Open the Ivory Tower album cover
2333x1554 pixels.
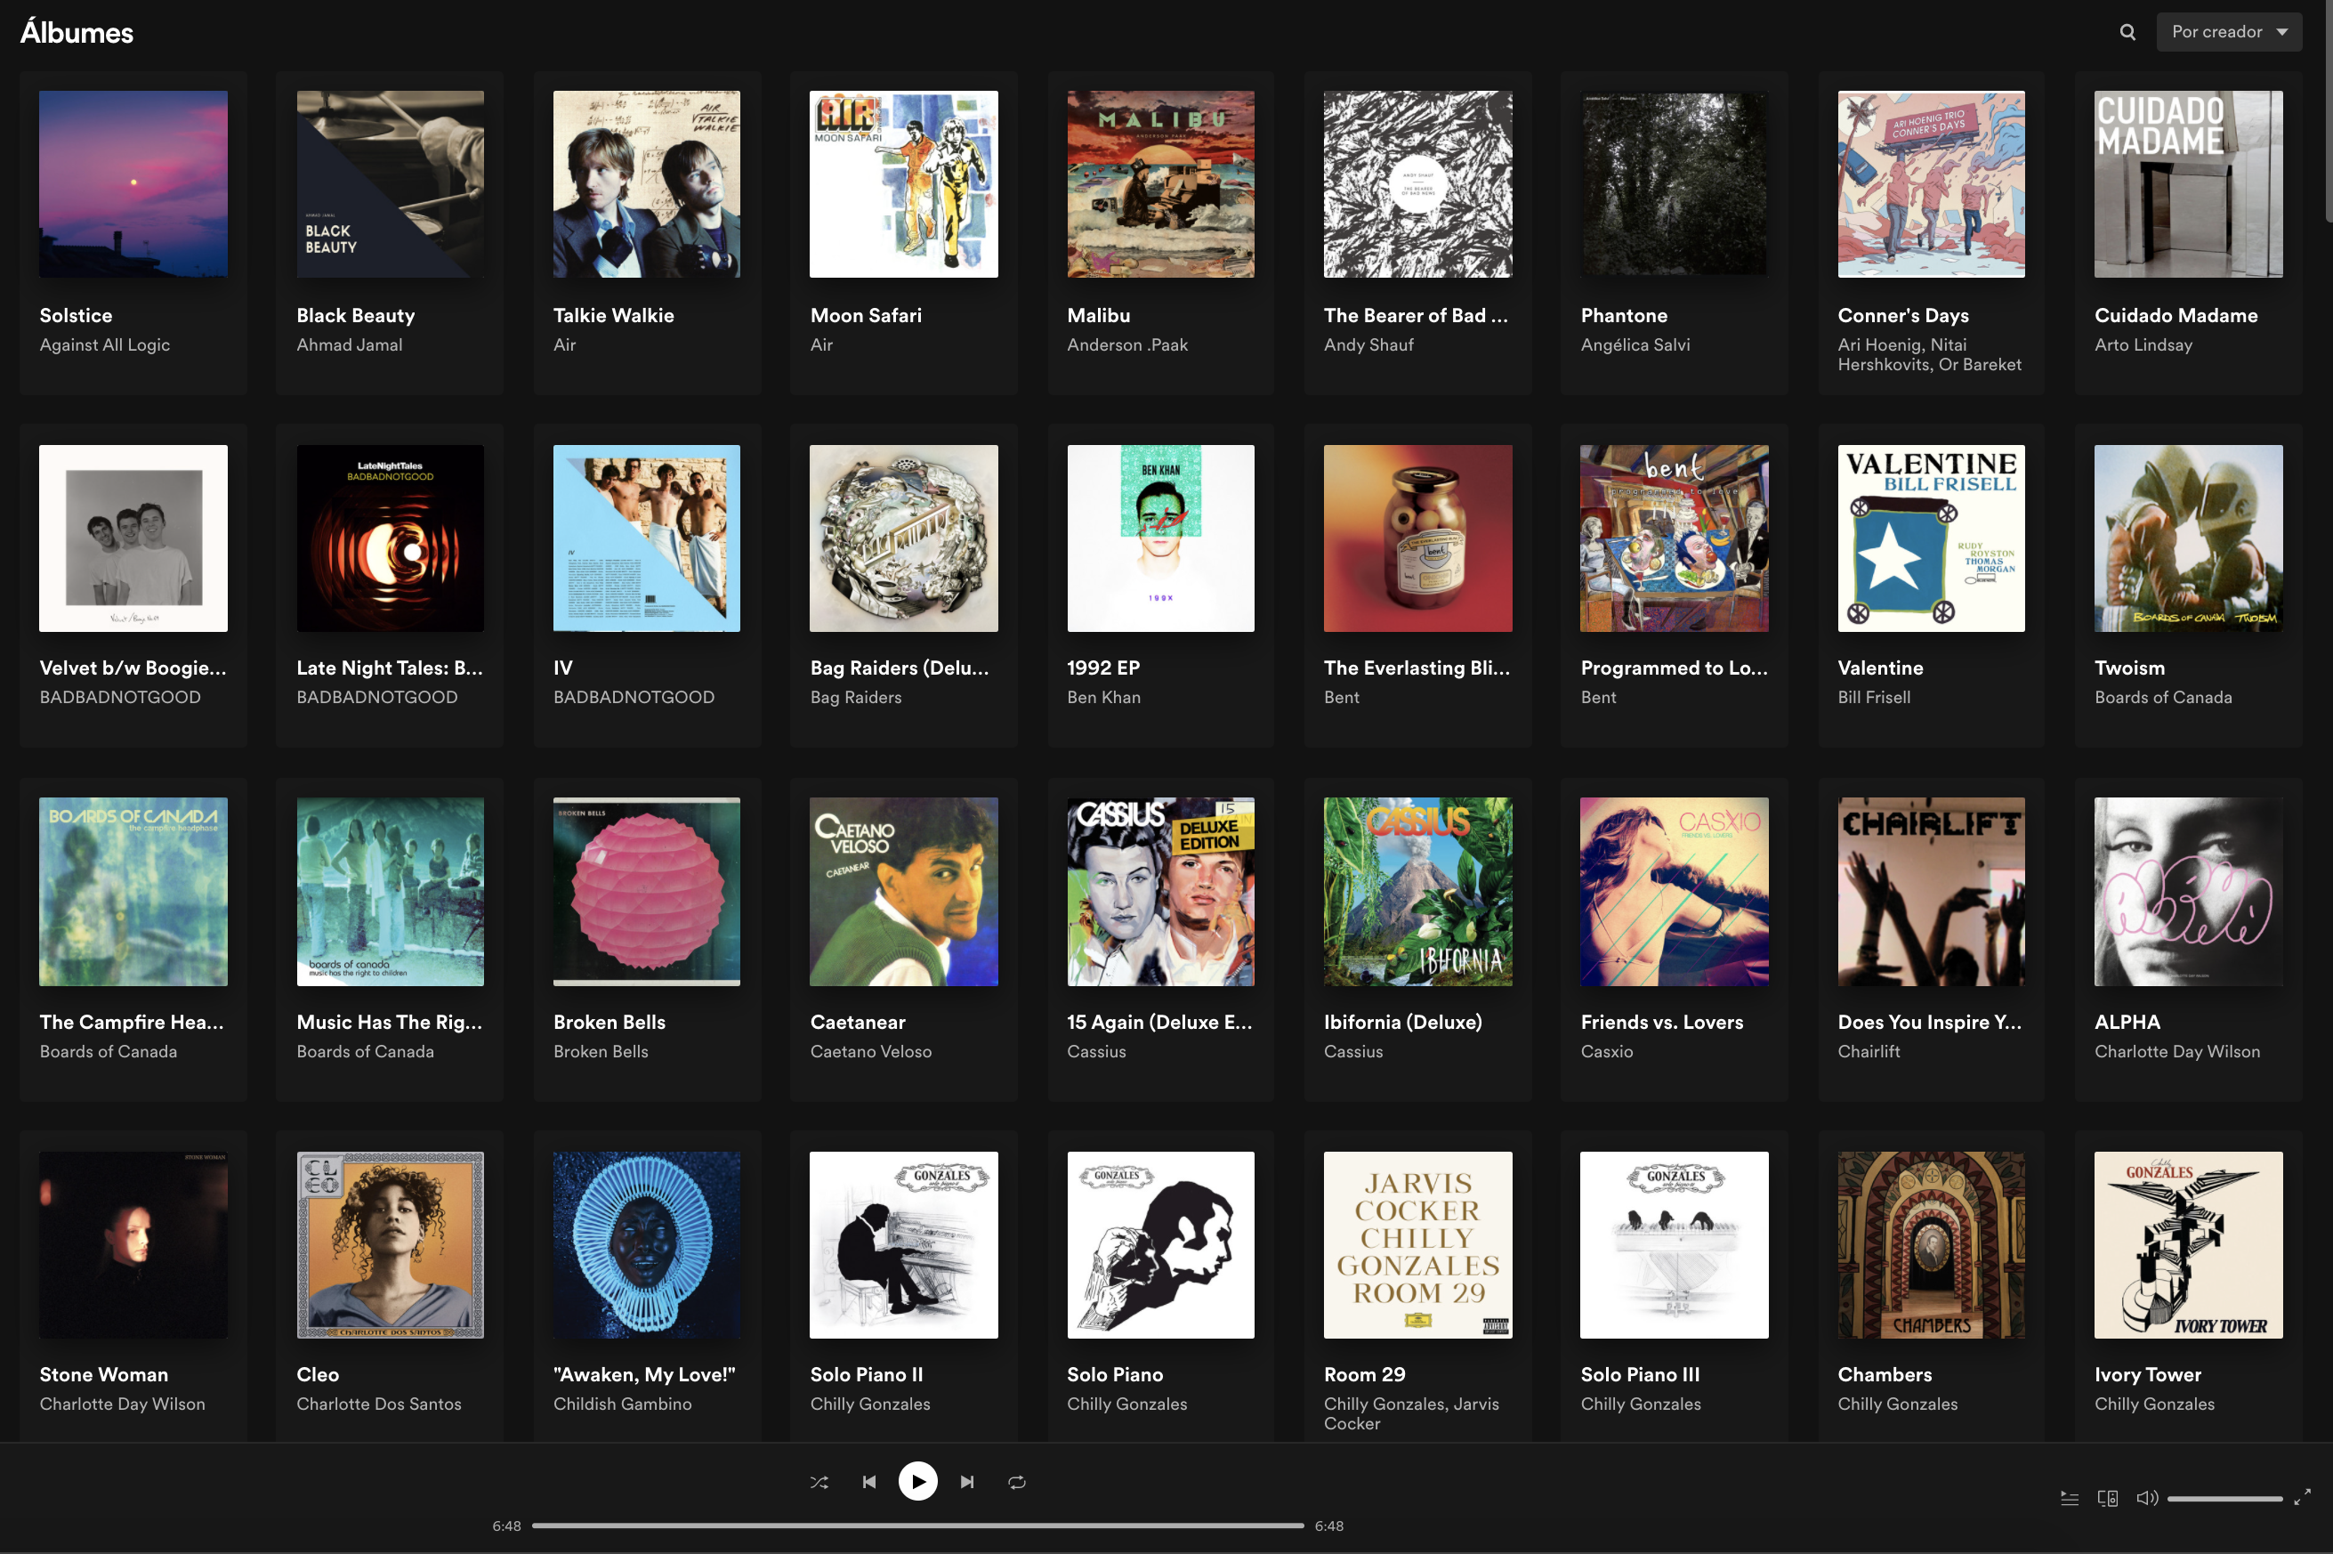click(2188, 1245)
